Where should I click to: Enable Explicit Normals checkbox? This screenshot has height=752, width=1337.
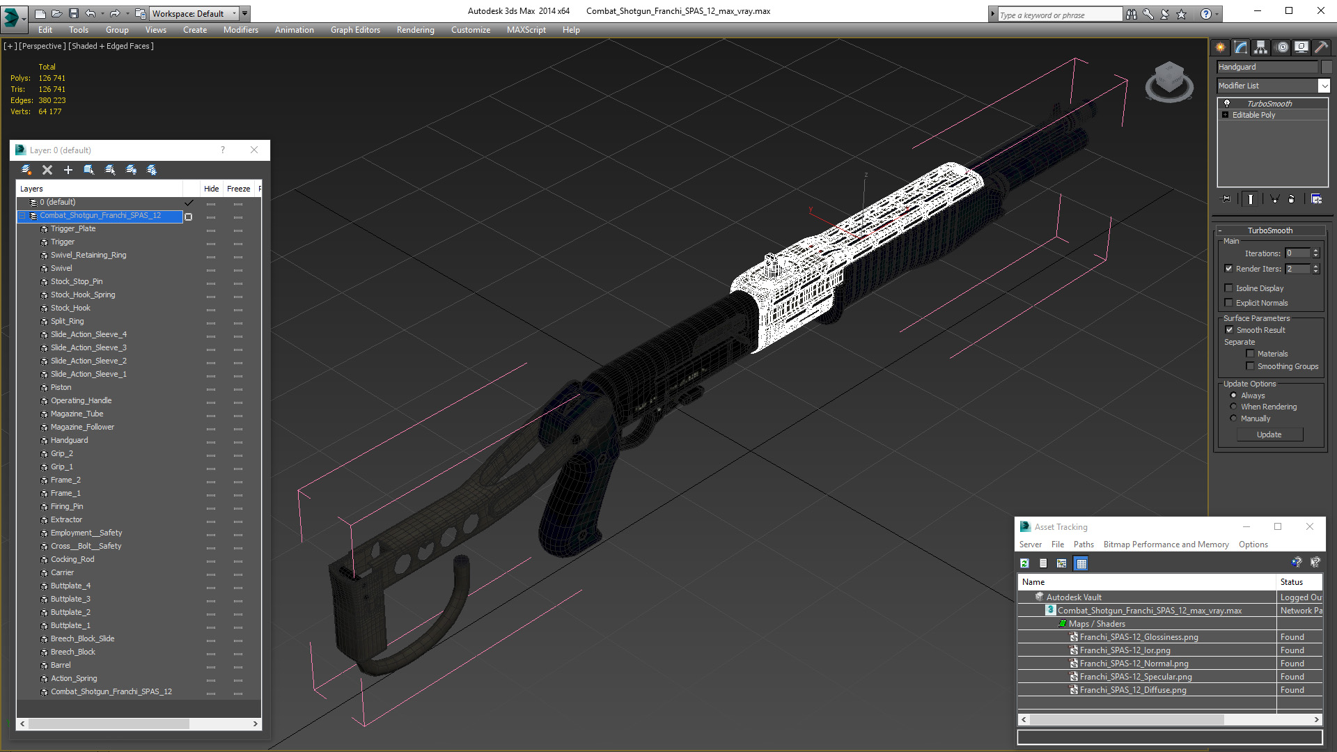pos(1229,303)
